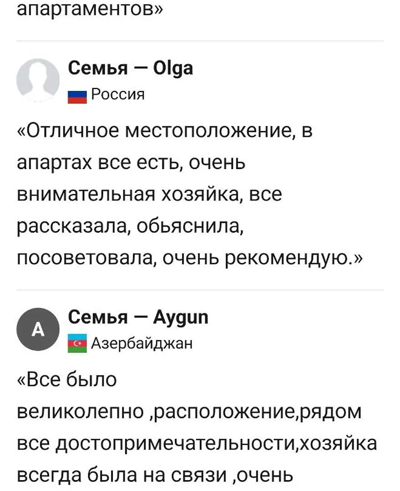Viewport: 400px width, 491px height.
Task: Click the country label Азербайджан
Action: [x=142, y=344]
